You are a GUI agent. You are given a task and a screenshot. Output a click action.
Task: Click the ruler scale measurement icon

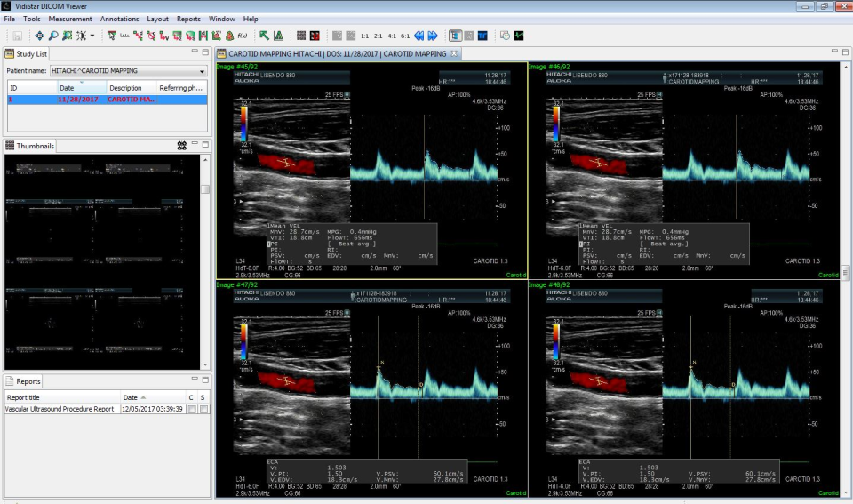click(x=124, y=36)
